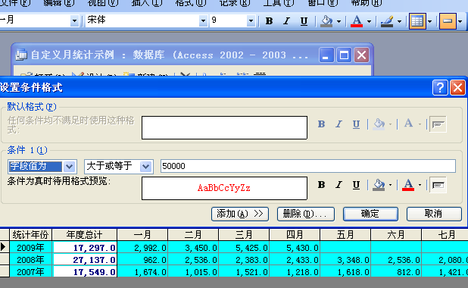Toggle Italic in the main formatting toolbar
This screenshot has height=288, width=468.
(x=286, y=21)
